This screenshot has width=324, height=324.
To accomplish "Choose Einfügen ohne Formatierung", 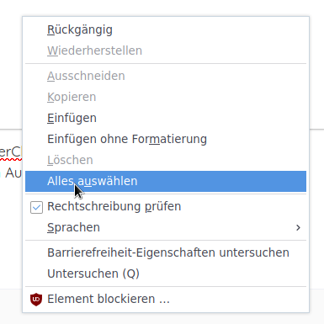I will (166, 139).
